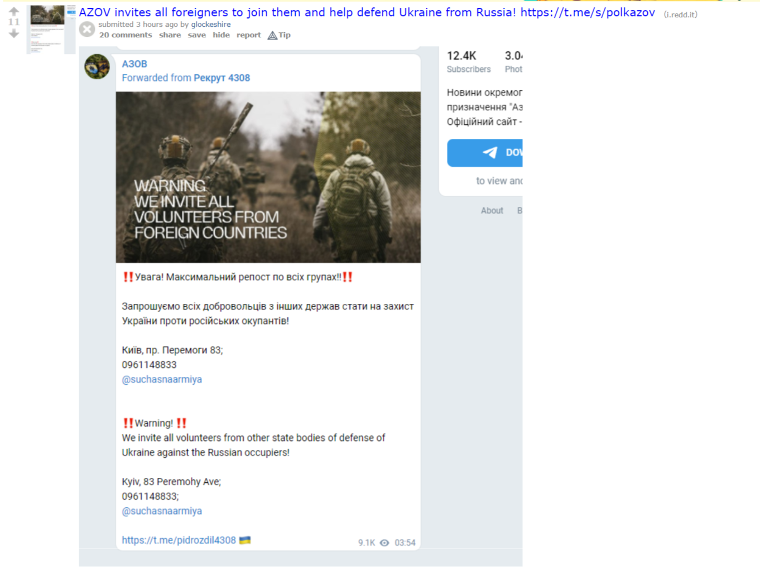The image size is (760, 572).
Task: Report this post
Action: (x=248, y=35)
